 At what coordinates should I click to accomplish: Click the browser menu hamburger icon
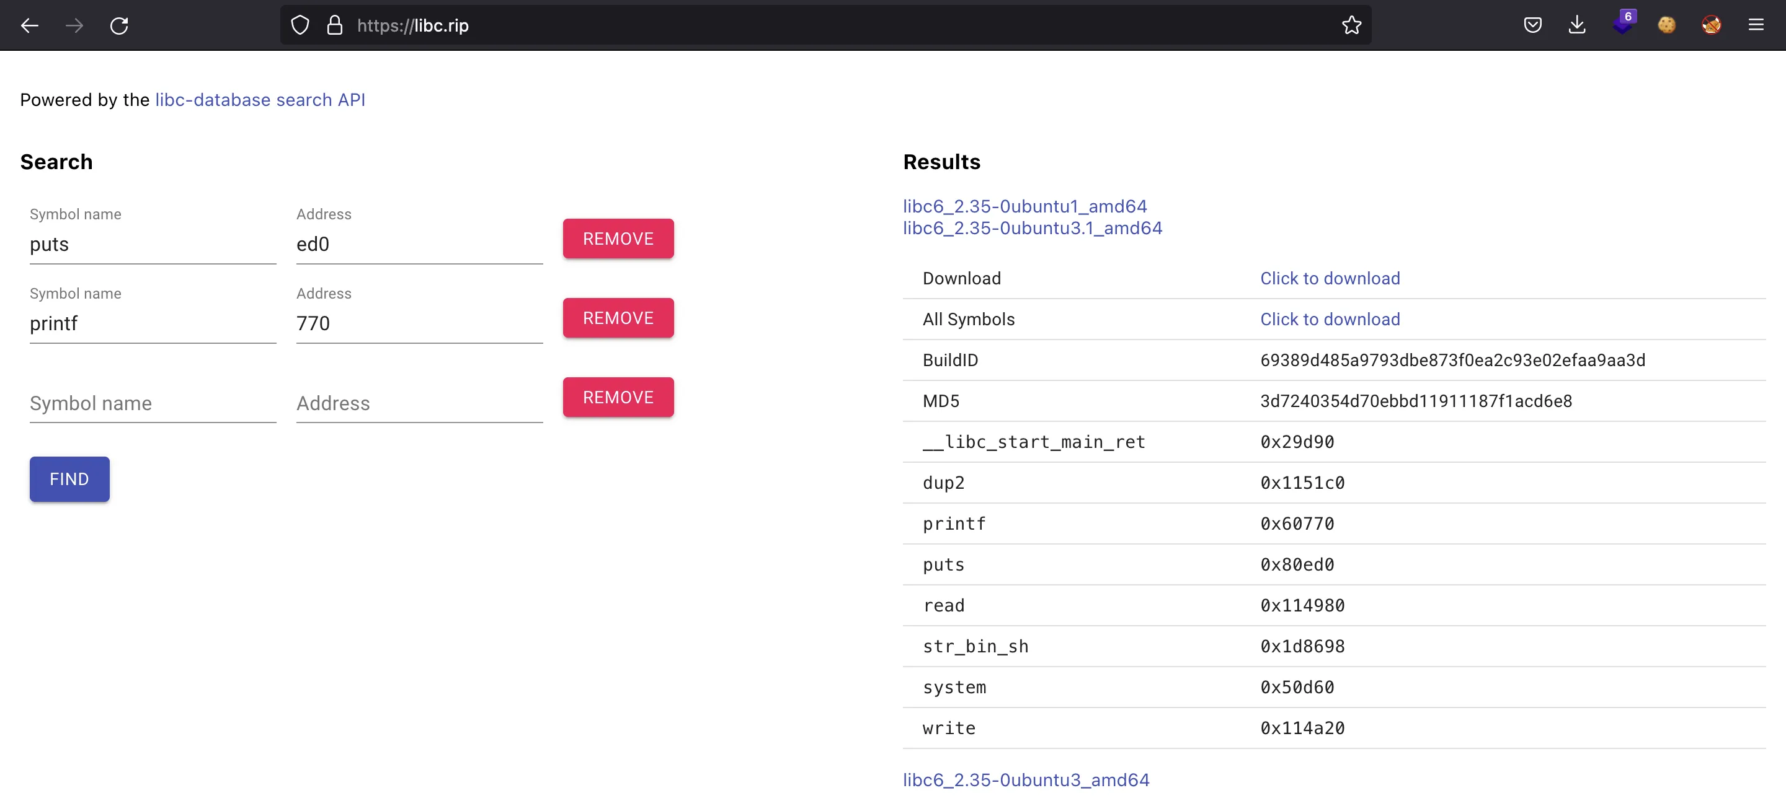[x=1756, y=25]
